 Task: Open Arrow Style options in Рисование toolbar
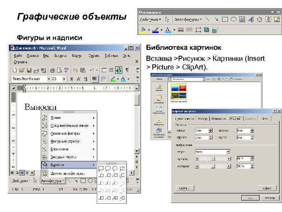(x=198, y=30)
